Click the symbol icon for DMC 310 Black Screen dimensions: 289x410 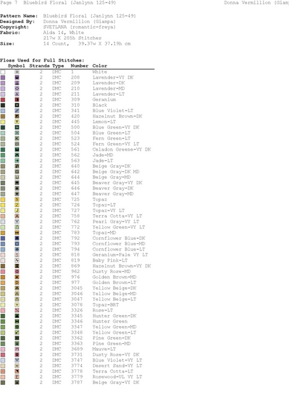click(x=17, y=105)
